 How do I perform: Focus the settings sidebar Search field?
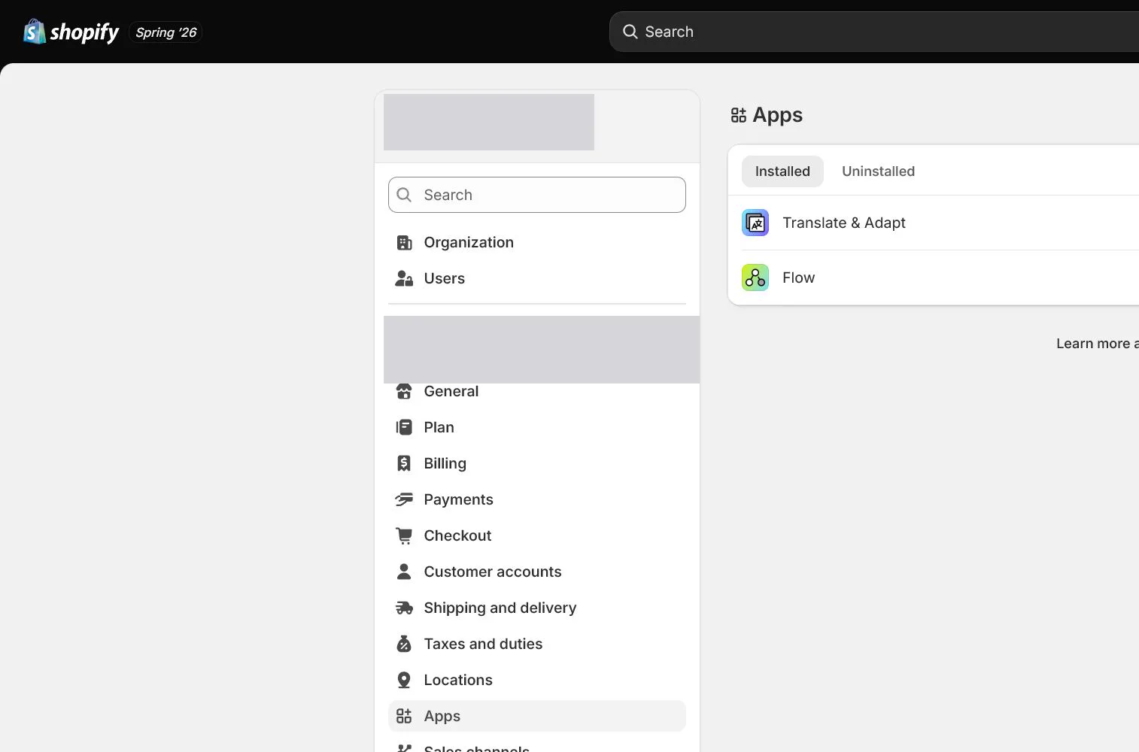(537, 195)
